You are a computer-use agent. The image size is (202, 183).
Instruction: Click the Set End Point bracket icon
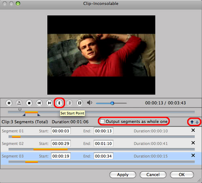tap(69, 103)
